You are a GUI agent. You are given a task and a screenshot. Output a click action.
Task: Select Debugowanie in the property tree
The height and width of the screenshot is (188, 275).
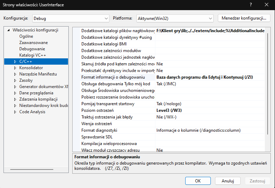tap(32, 49)
